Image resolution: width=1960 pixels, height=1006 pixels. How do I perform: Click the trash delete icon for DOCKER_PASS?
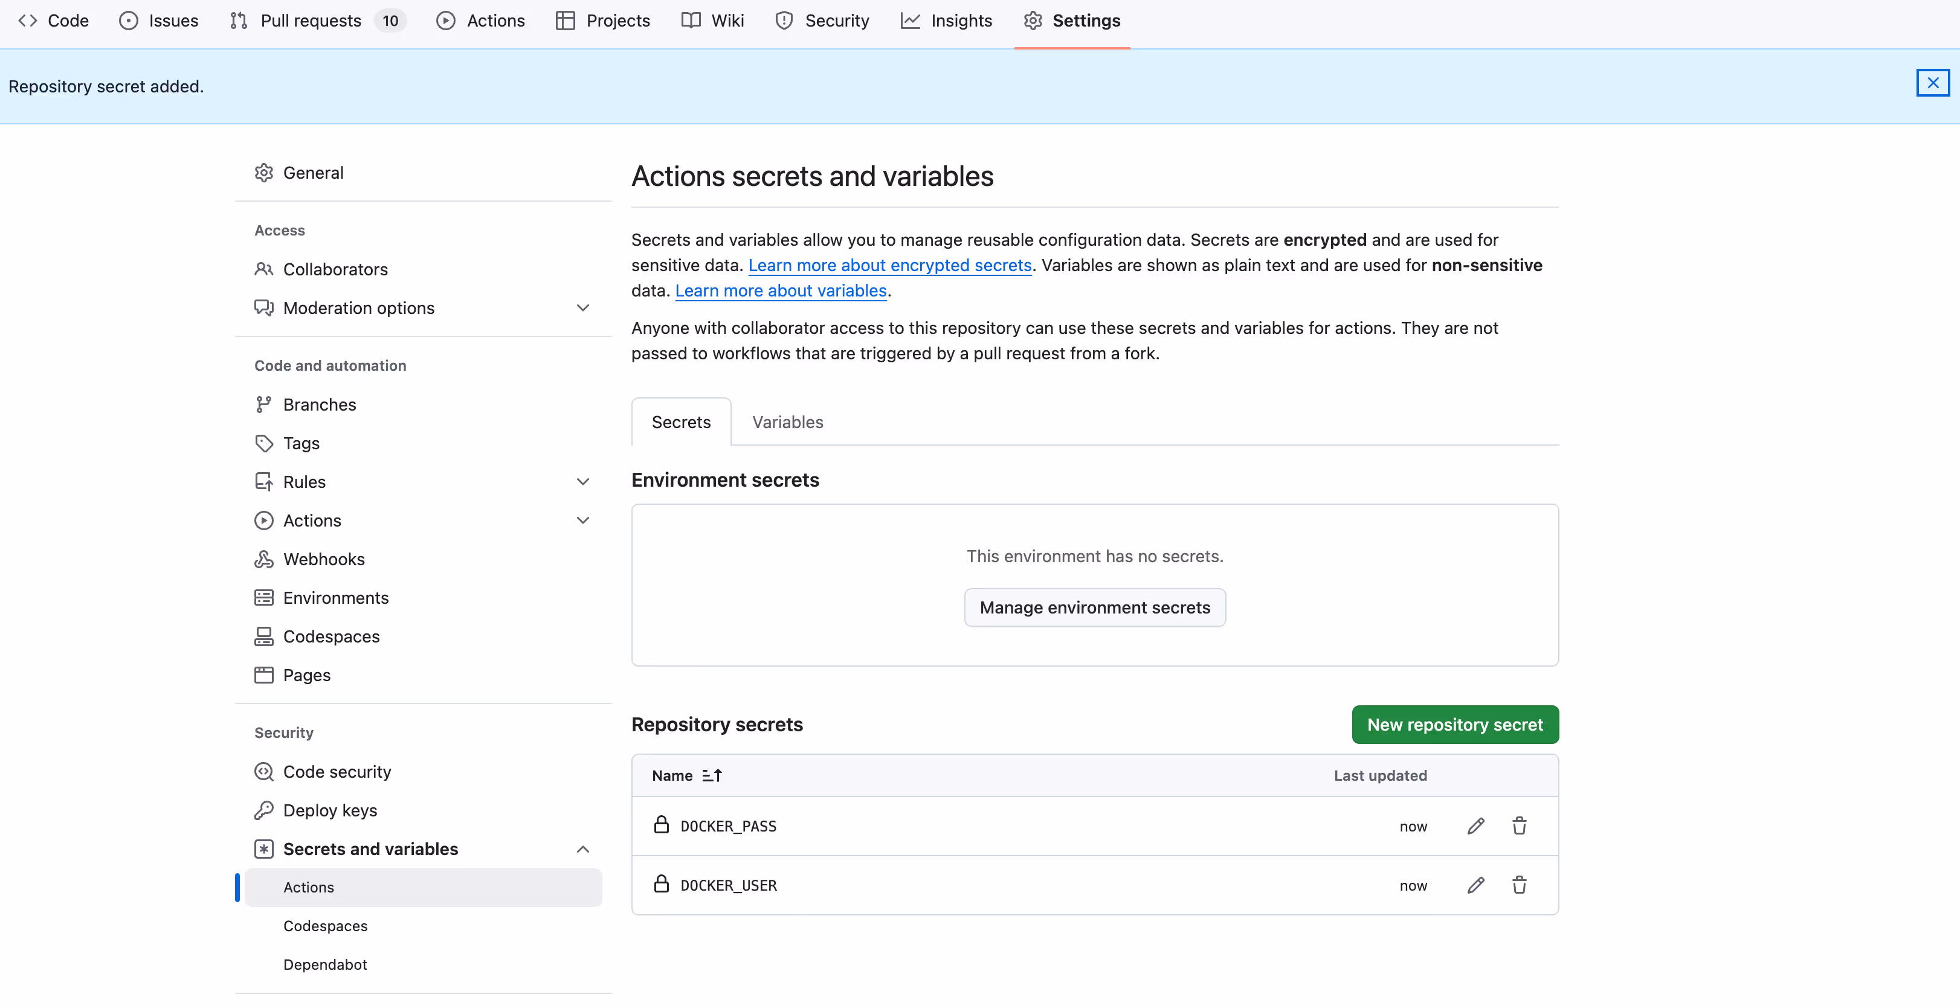[x=1519, y=826]
